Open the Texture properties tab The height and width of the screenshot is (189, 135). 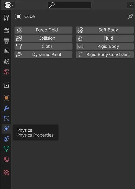(6, 172)
